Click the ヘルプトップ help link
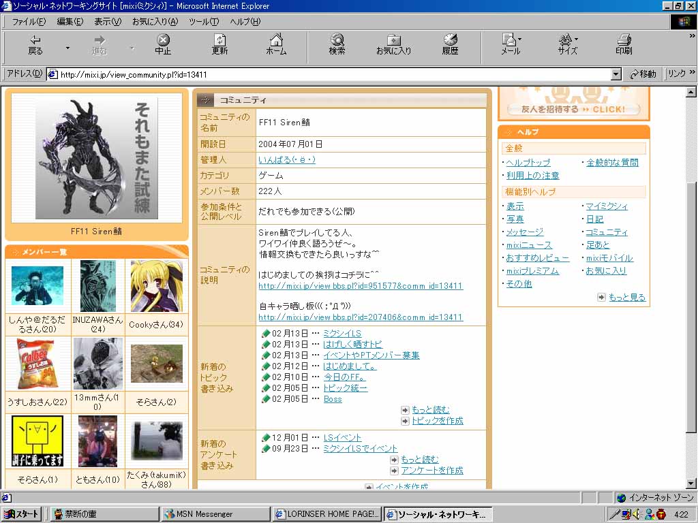 [528, 163]
